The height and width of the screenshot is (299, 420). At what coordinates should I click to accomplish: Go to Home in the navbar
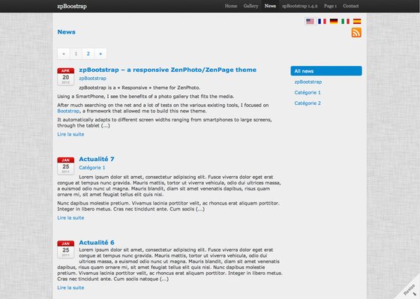tap(231, 6)
